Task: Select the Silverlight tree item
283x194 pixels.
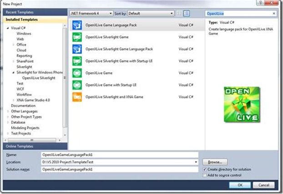Action: [x=24, y=67]
